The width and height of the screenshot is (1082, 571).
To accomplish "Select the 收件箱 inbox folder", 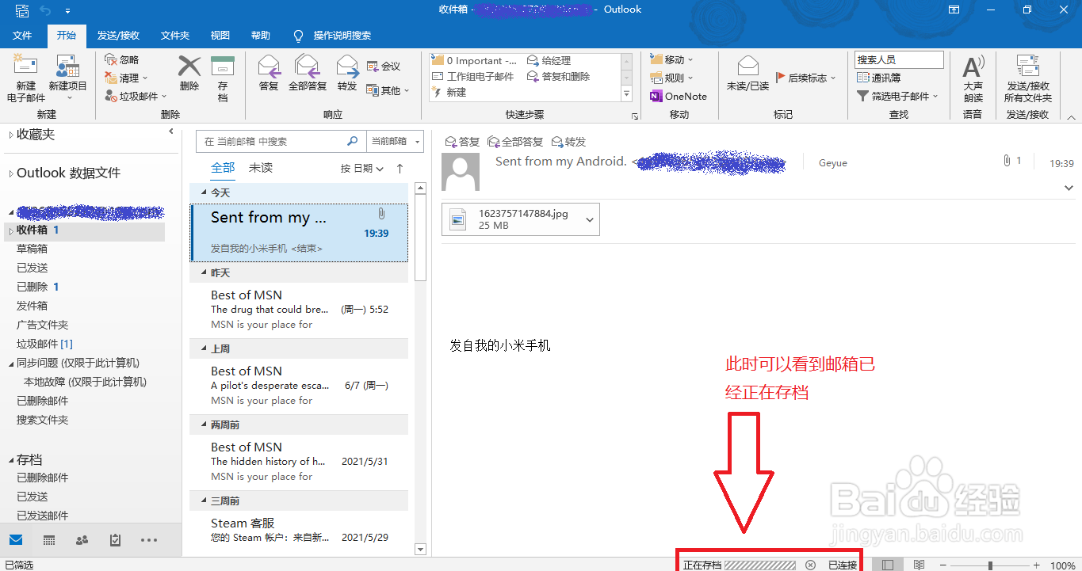I will point(82,230).
